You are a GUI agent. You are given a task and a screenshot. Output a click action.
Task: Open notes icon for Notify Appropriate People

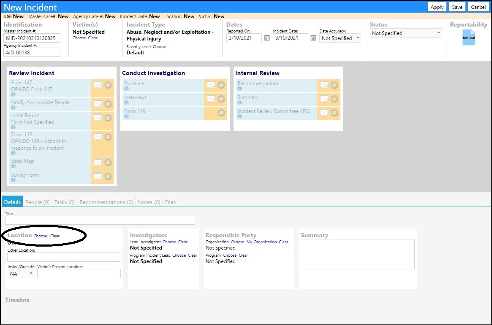[x=98, y=104]
